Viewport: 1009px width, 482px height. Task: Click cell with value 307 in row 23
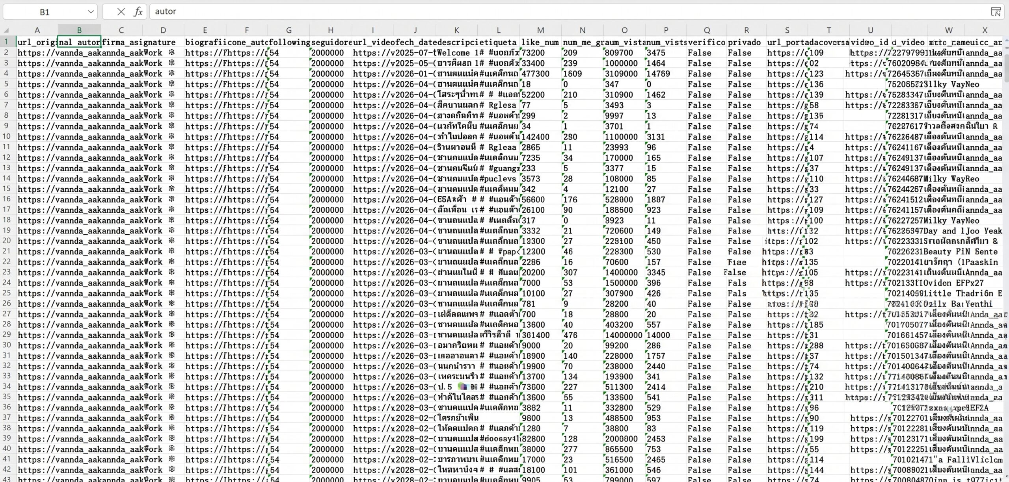(582, 273)
